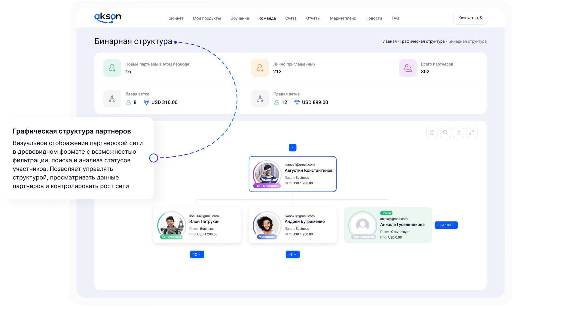Follow the Графическая структура breadcrumb link

coord(422,41)
